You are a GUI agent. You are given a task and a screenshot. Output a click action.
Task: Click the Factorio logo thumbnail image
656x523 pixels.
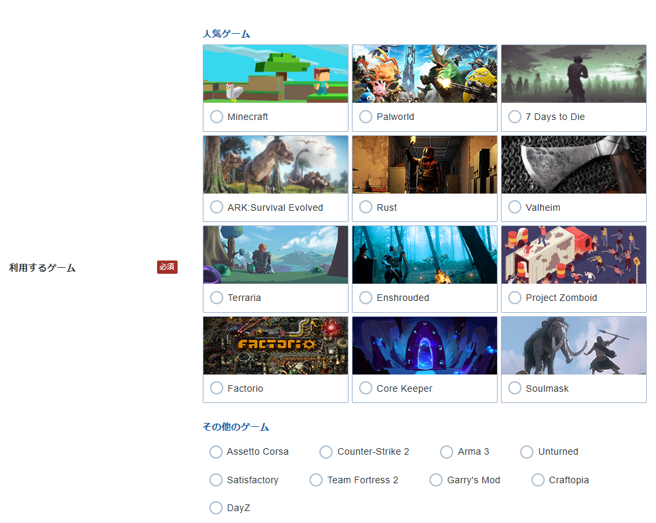click(x=276, y=345)
